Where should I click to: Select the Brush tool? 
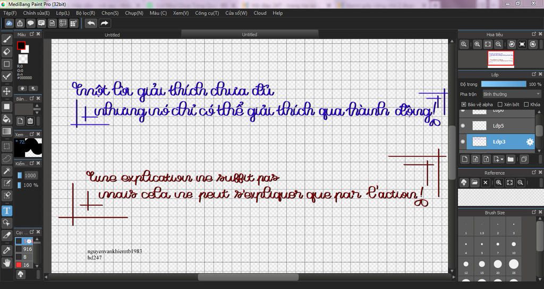coord(6,39)
